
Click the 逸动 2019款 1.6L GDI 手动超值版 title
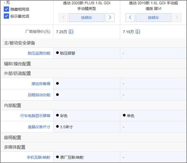point(153,6)
